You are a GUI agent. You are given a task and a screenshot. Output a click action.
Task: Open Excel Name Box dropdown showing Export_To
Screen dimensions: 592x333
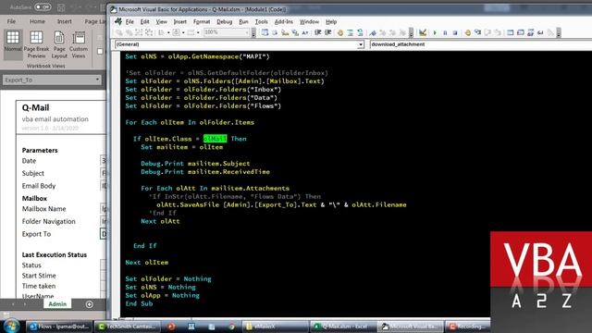(x=97, y=80)
